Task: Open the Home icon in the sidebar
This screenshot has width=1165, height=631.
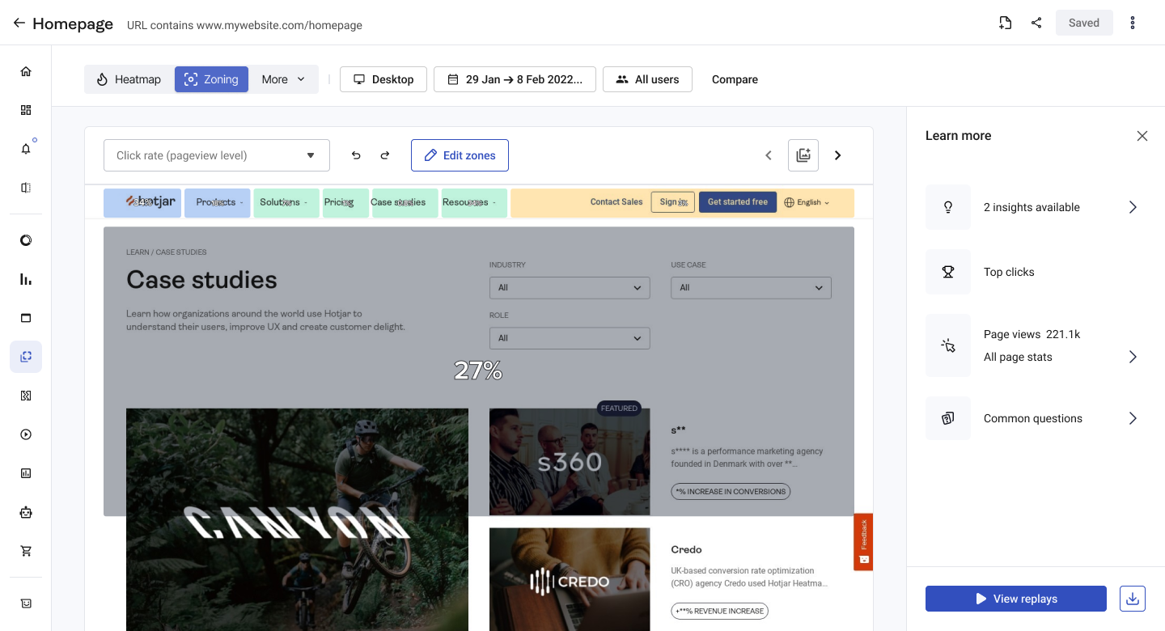Action: pyautogui.click(x=26, y=71)
